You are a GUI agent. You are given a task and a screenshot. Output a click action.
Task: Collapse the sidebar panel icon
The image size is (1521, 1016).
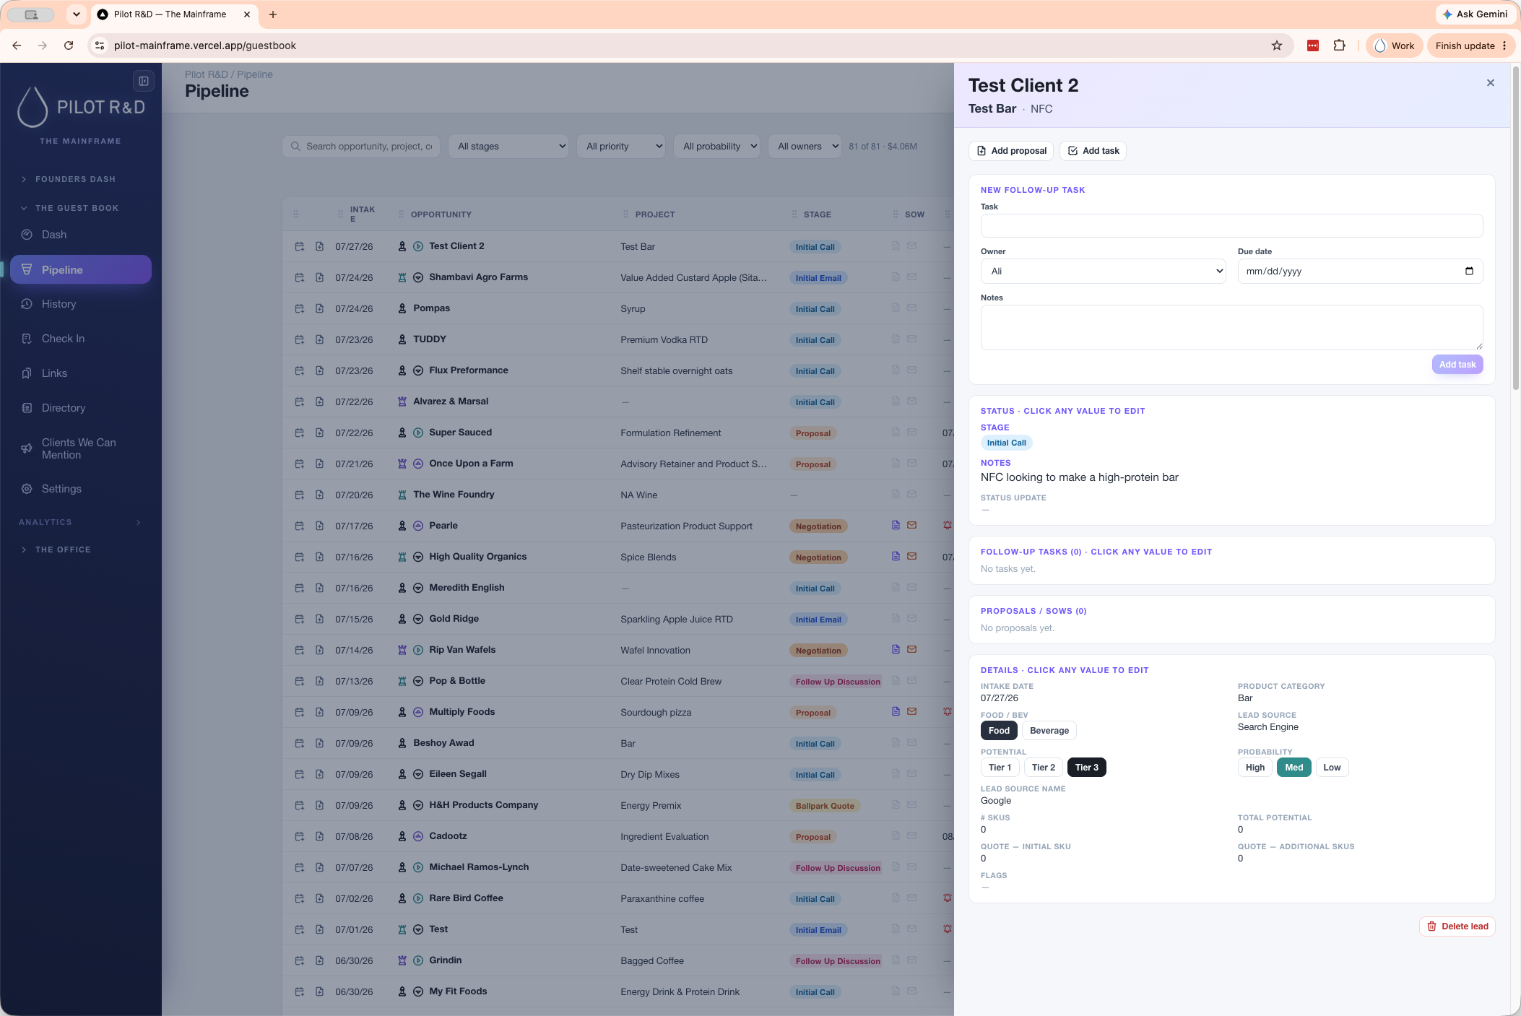pyautogui.click(x=144, y=81)
